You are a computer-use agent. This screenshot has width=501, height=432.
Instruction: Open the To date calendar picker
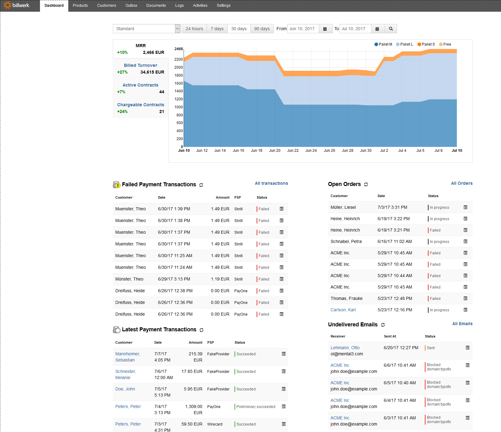tap(377, 29)
